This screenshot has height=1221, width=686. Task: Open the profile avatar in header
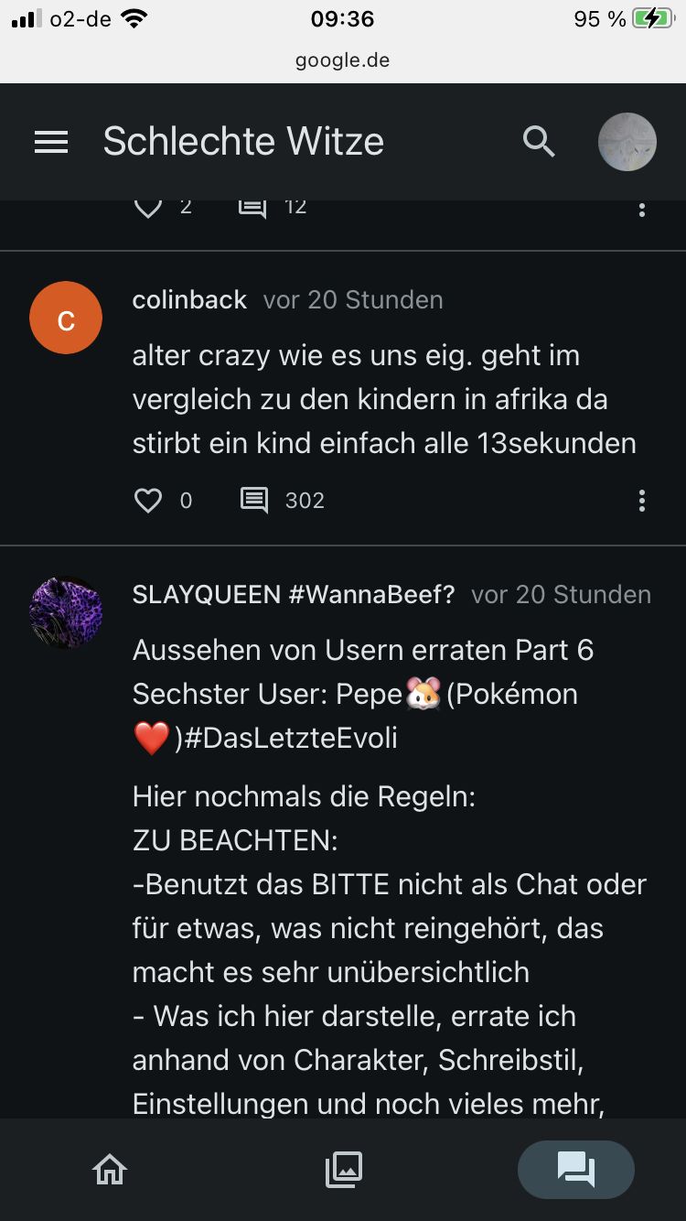point(627,142)
